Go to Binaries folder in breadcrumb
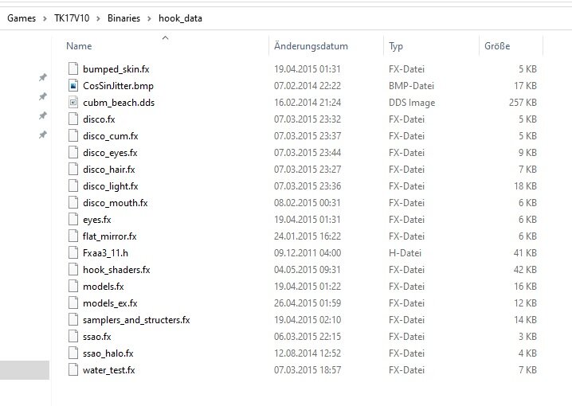 coord(123,18)
